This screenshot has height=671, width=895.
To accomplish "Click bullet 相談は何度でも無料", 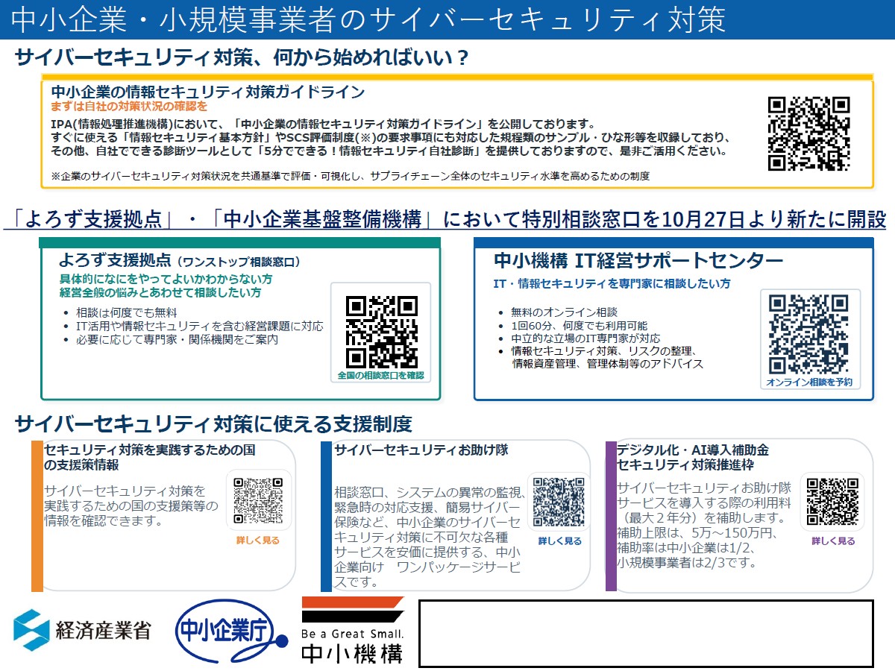I will tap(127, 312).
